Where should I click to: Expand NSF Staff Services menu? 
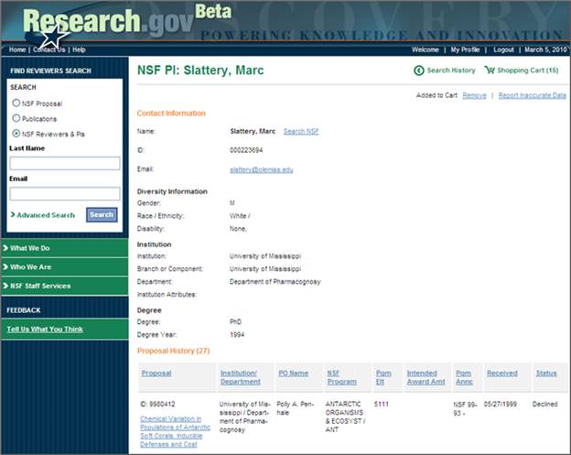click(x=64, y=286)
